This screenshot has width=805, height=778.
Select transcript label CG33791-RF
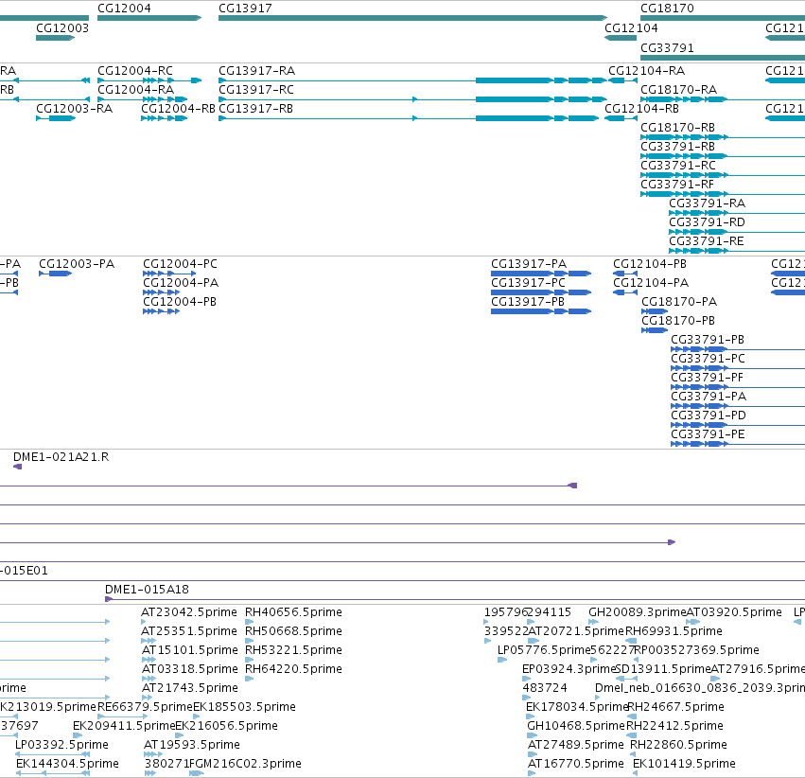677,185
